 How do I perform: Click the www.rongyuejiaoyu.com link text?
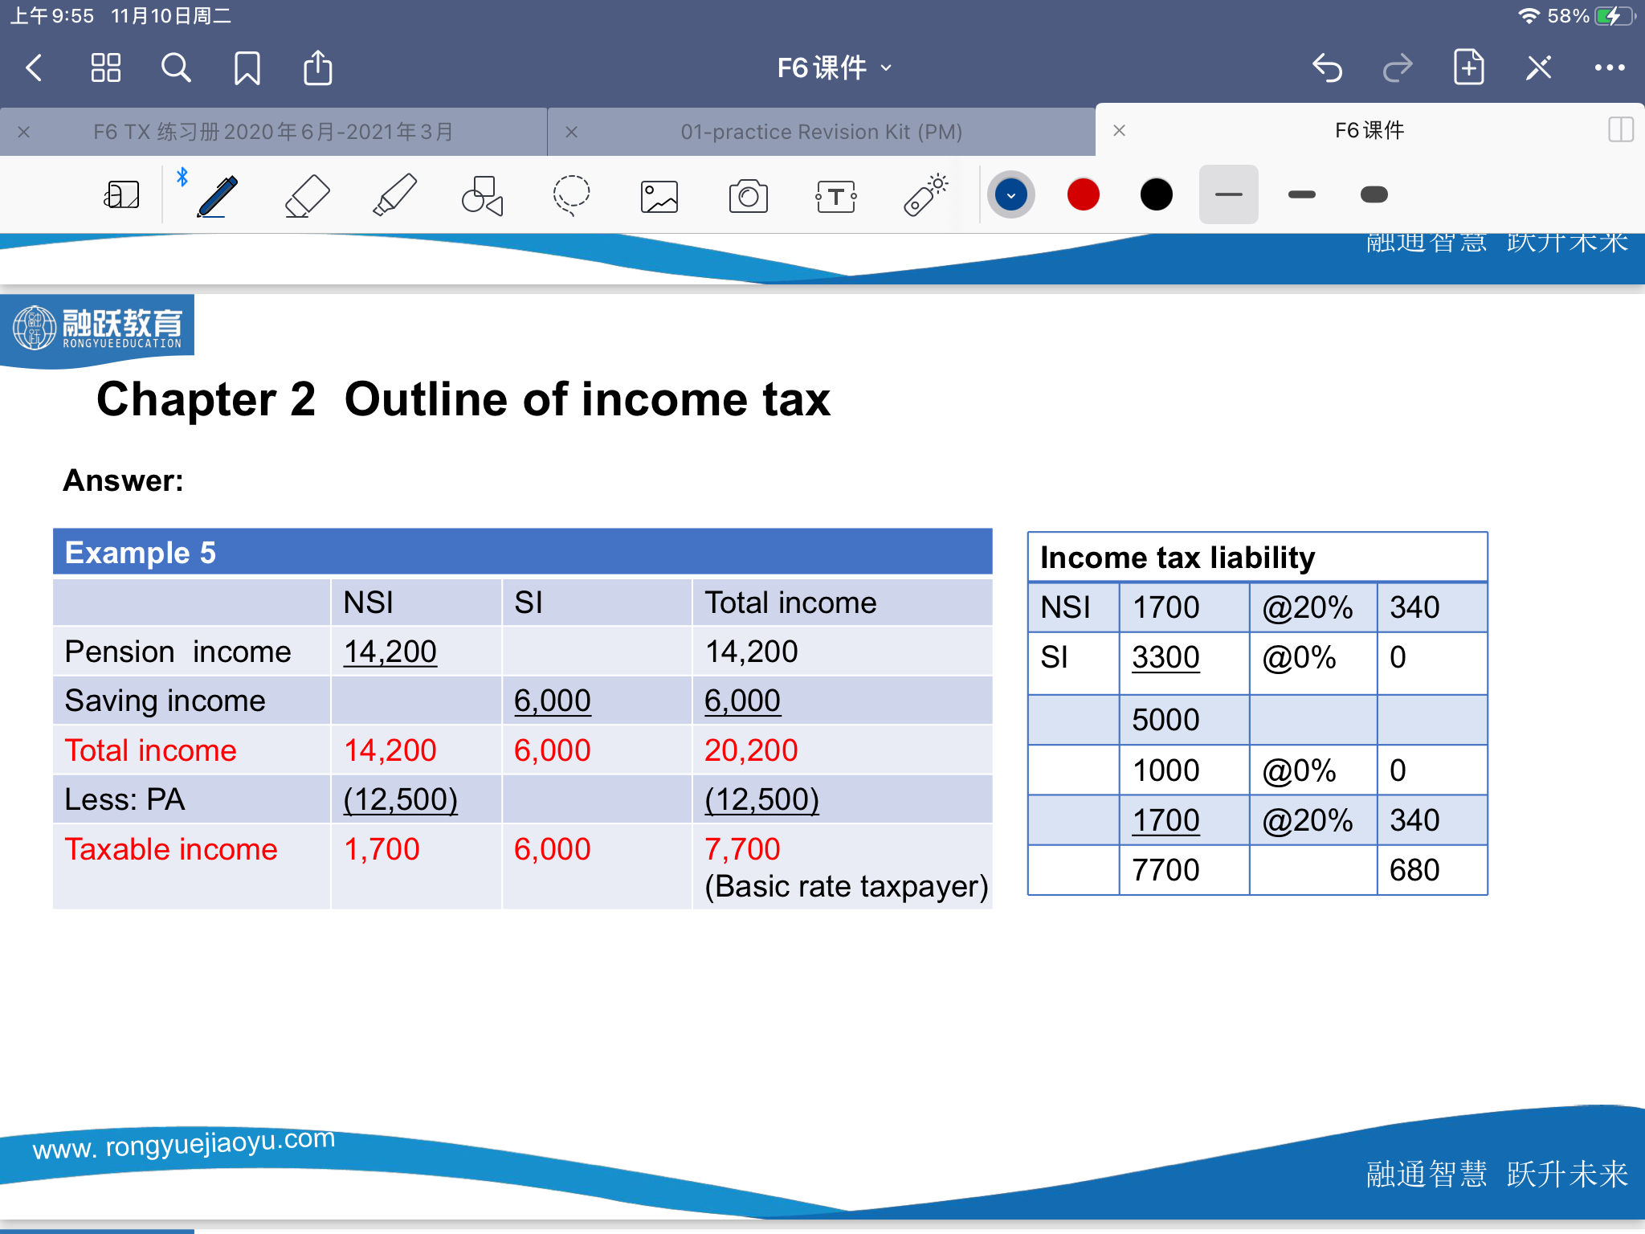tap(183, 1142)
